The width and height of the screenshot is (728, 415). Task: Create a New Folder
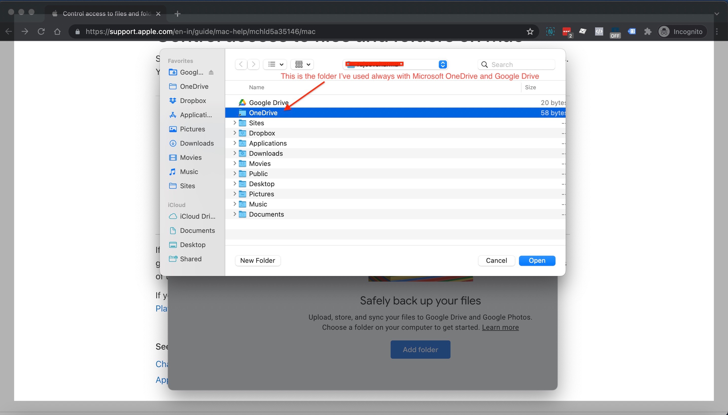pos(257,261)
